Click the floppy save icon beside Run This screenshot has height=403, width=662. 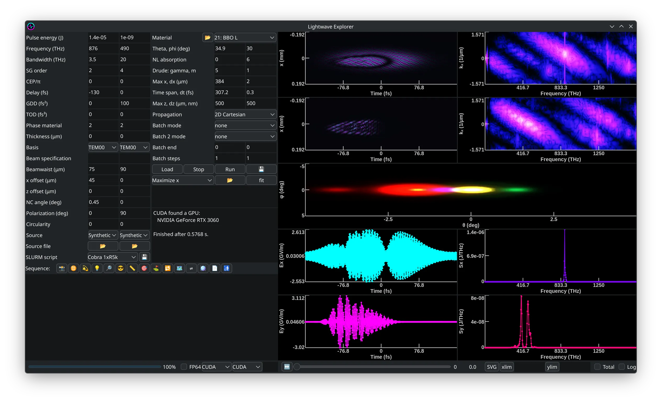[x=261, y=169]
